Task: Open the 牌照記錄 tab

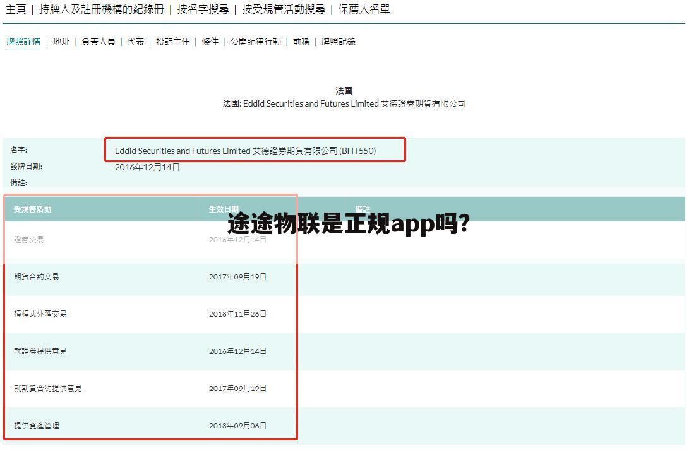Action: 339,42
